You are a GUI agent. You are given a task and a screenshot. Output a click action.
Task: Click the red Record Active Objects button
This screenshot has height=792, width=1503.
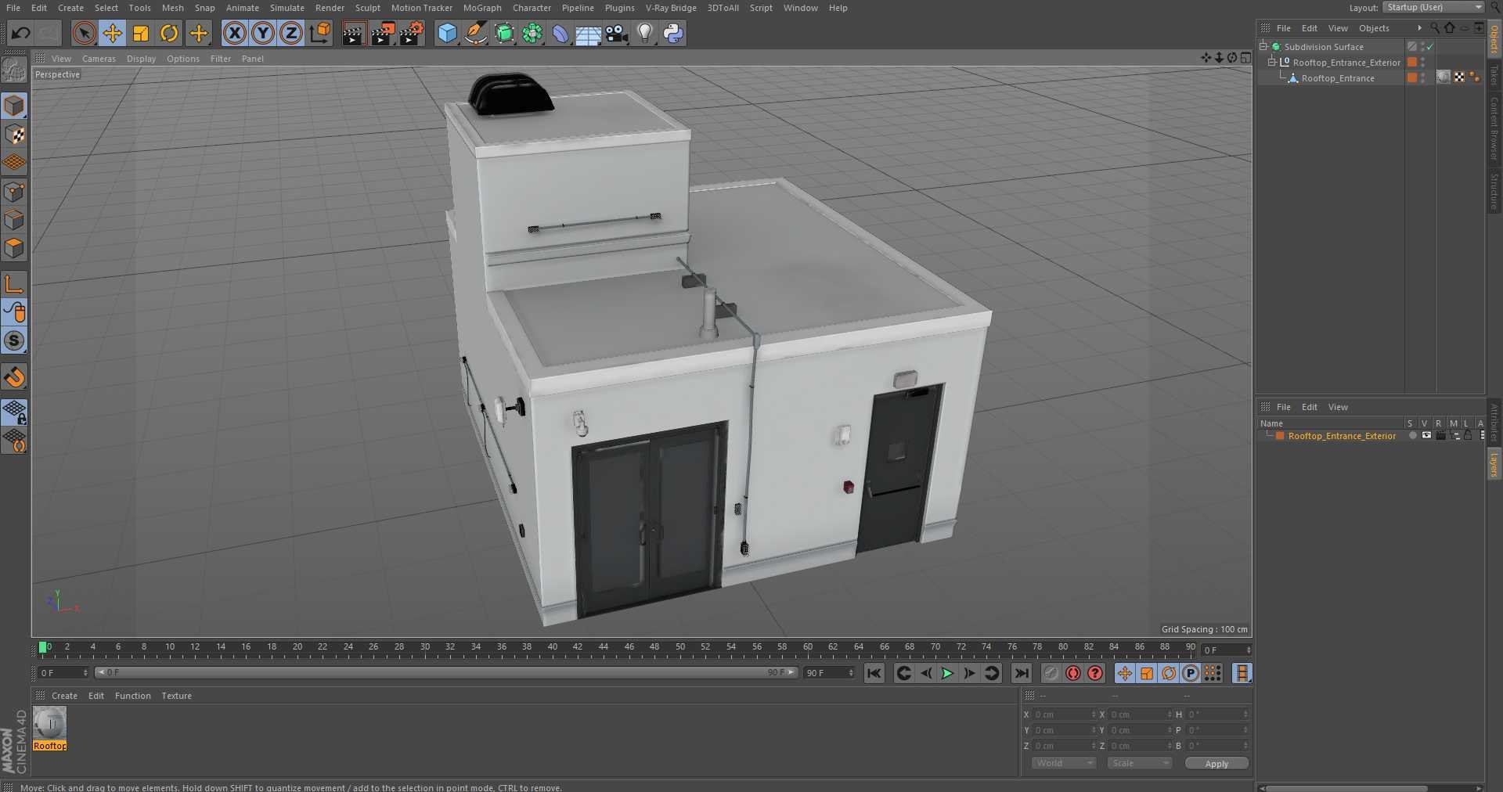1073,673
